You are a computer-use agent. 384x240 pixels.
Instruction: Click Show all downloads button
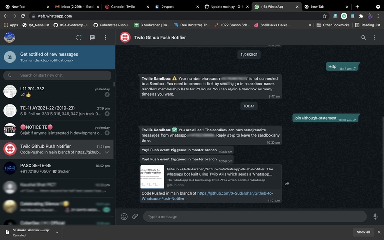click(x=364, y=232)
